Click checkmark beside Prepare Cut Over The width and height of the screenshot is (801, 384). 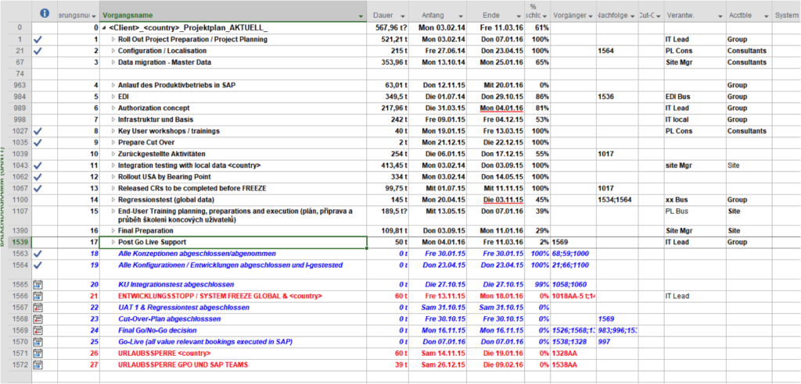pyautogui.click(x=37, y=142)
